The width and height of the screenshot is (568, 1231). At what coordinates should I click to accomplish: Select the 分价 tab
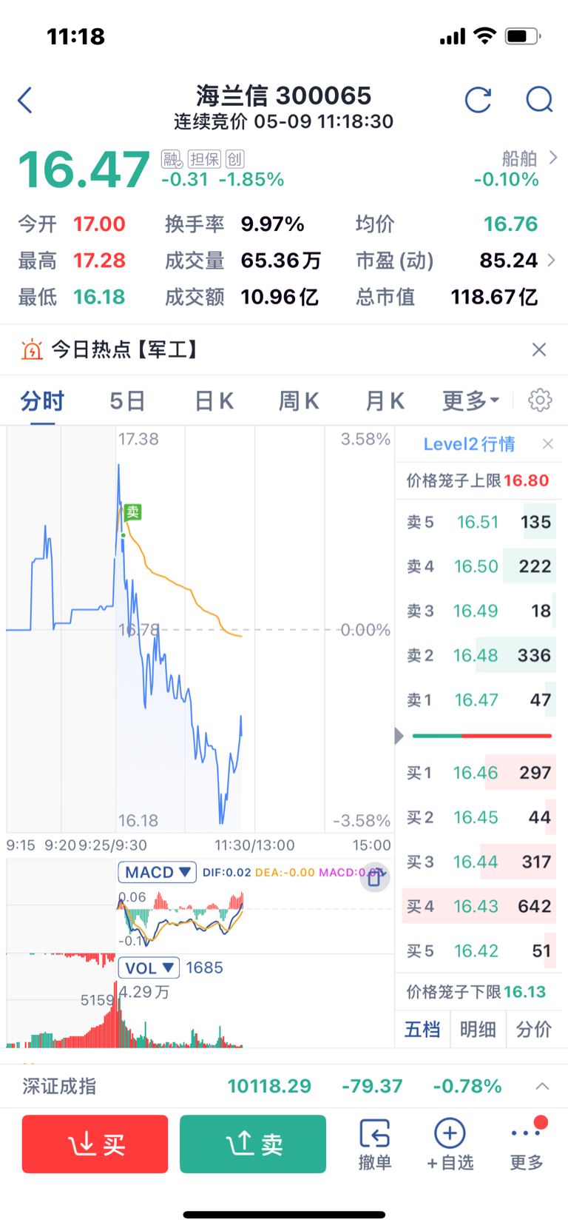pyautogui.click(x=534, y=1029)
